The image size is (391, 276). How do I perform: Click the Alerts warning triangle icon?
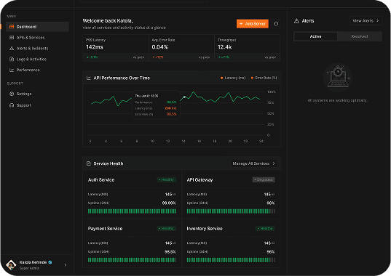pos(296,21)
